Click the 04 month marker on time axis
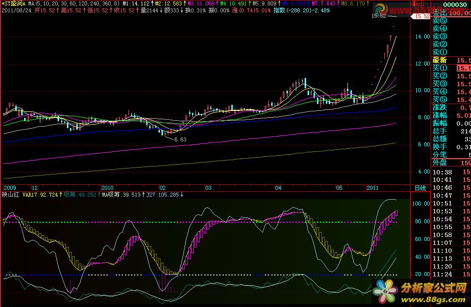 tap(278, 188)
